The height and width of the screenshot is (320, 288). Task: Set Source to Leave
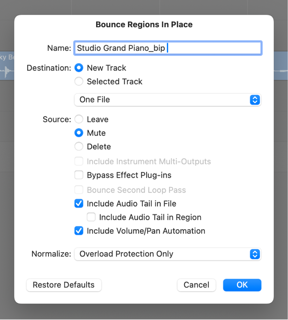point(79,119)
